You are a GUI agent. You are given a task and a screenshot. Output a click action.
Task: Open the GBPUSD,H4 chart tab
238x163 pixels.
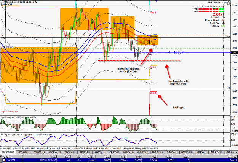[39, 152]
